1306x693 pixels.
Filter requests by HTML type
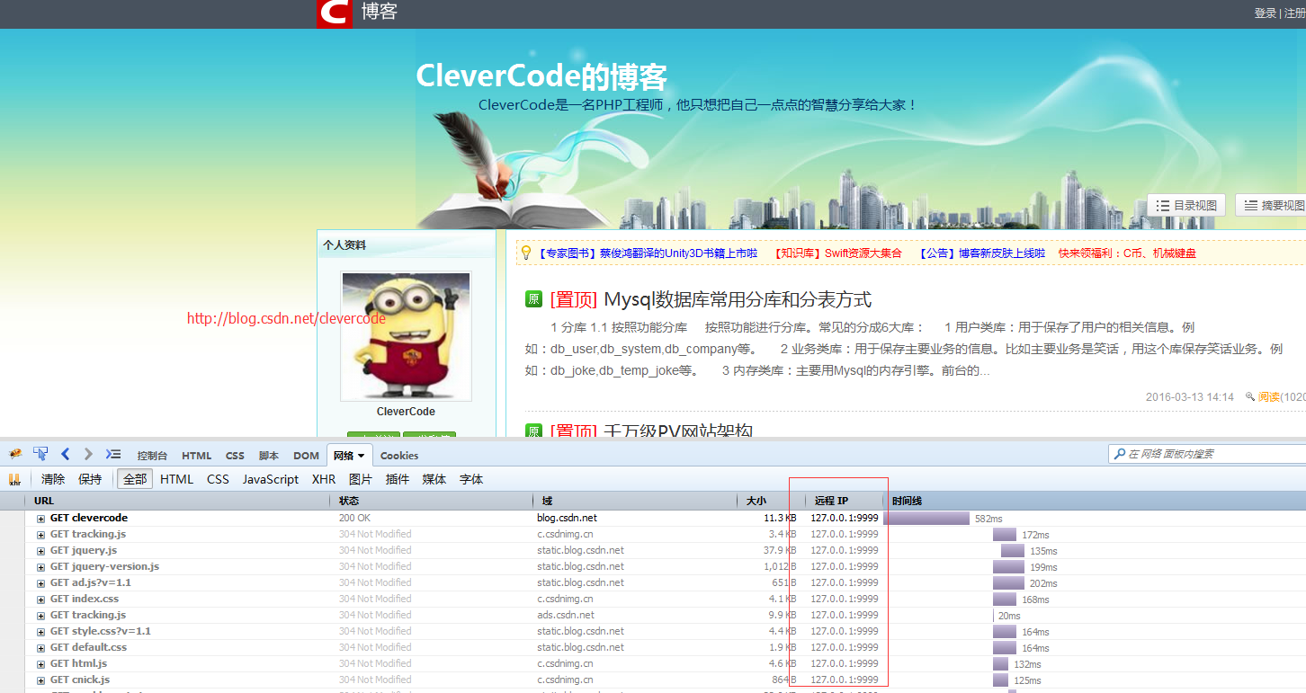[x=177, y=479]
